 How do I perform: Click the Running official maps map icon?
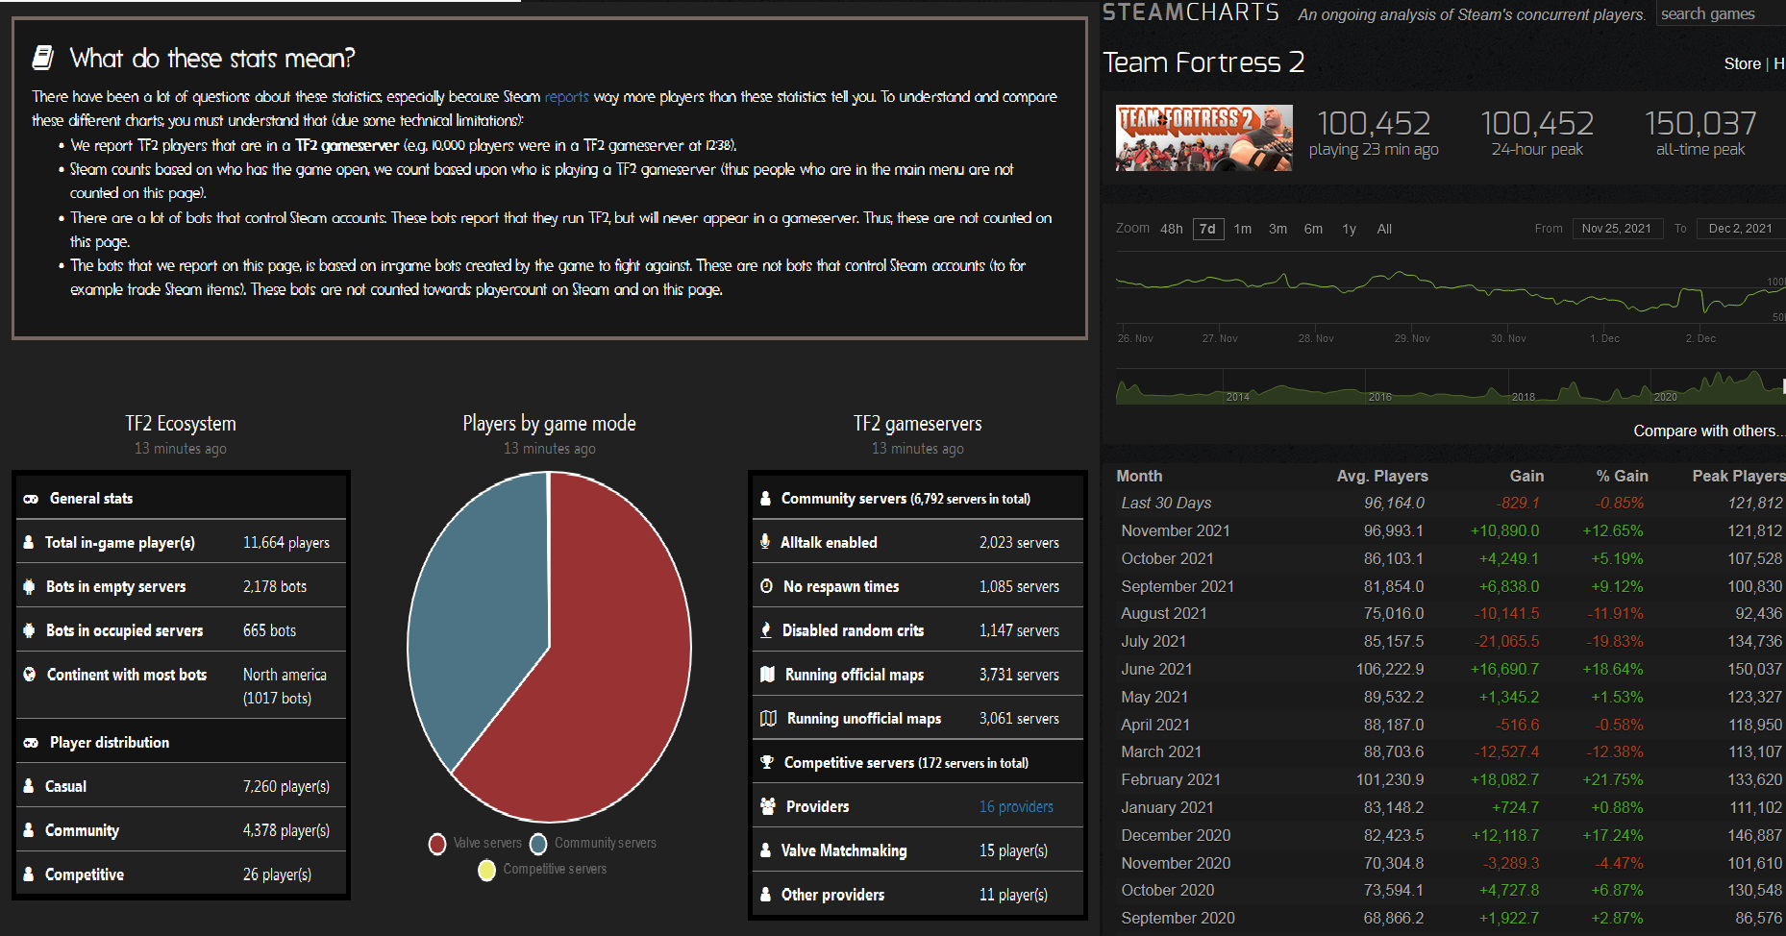767,675
